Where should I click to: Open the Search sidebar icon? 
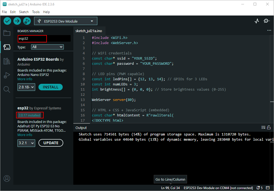[x=7, y=89]
